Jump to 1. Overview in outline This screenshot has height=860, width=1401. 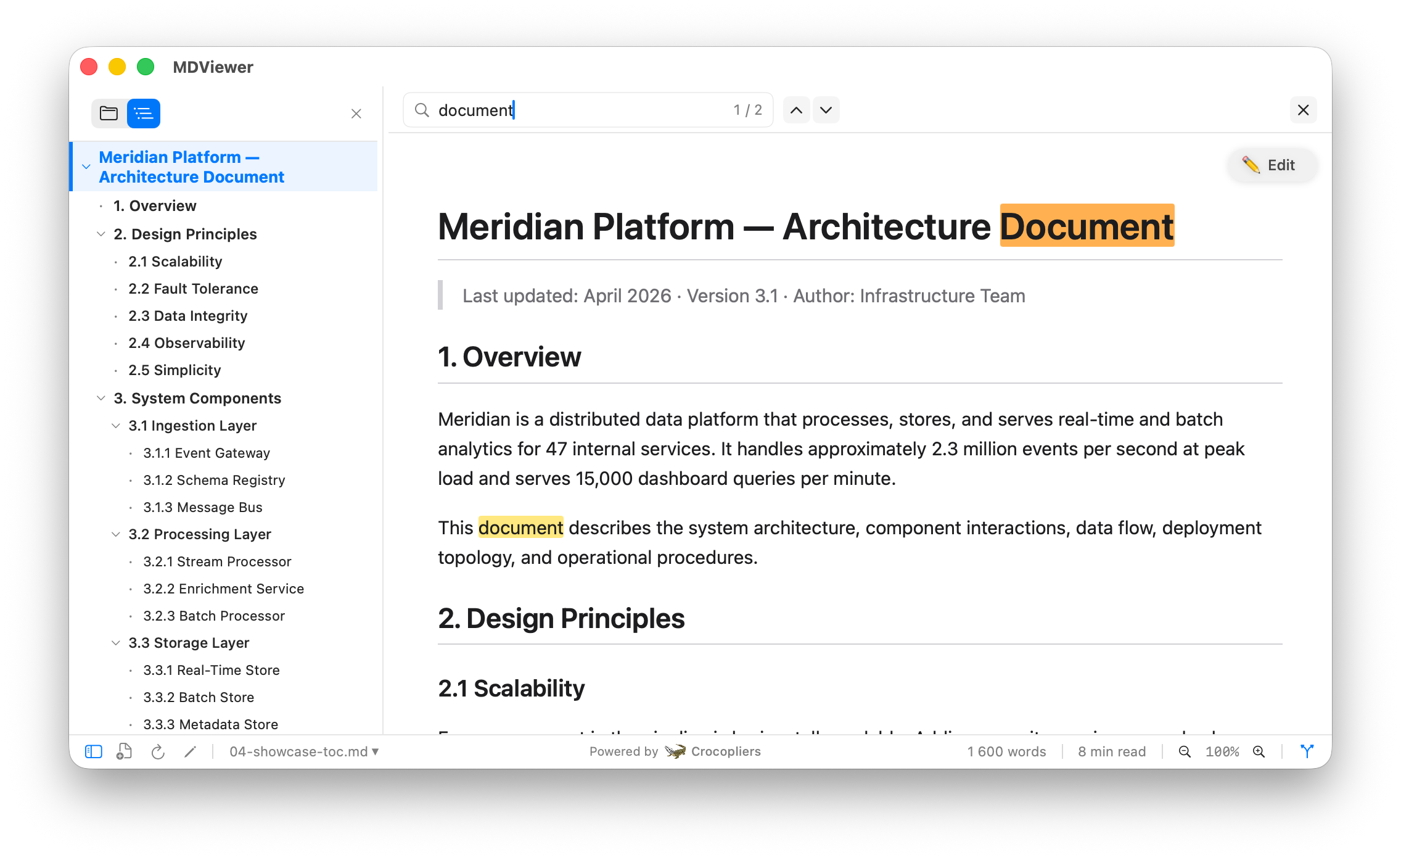(x=155, y=205)
